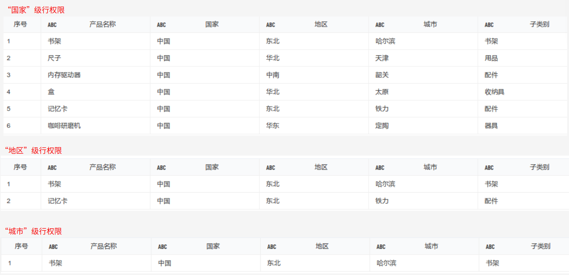The height and width of the screenshot is (275, 569).
Task: Click ABC icon beside 产品名称 in 城市级 table
Action: (53, 247)
